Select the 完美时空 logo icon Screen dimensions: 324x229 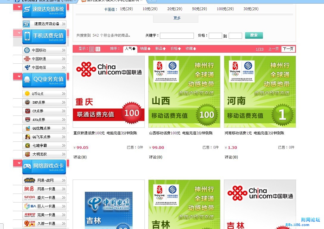(x=30, y=215)
